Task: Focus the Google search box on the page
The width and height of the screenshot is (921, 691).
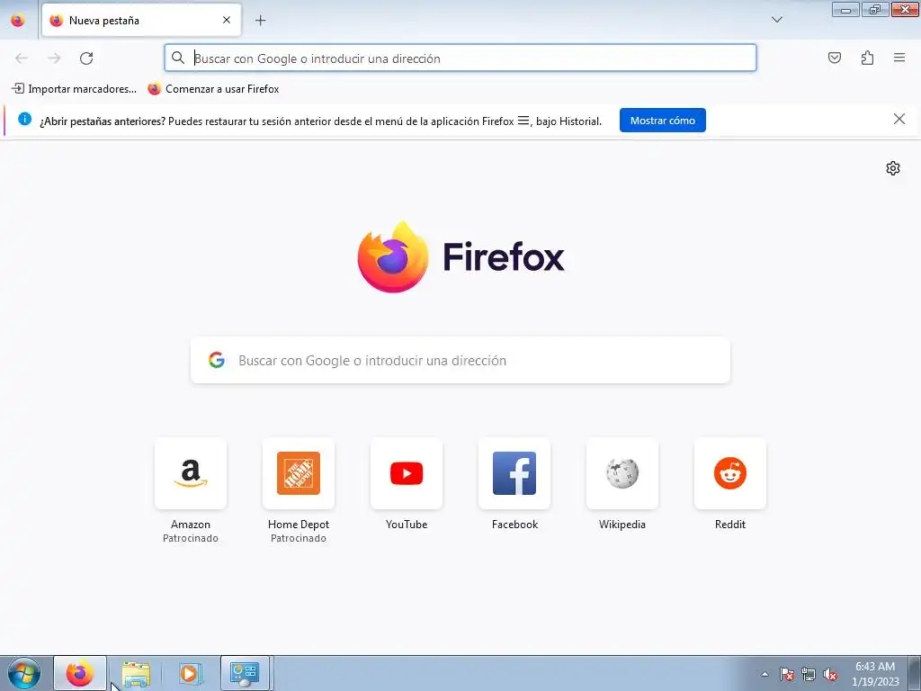Action: (x=460, y=360)
